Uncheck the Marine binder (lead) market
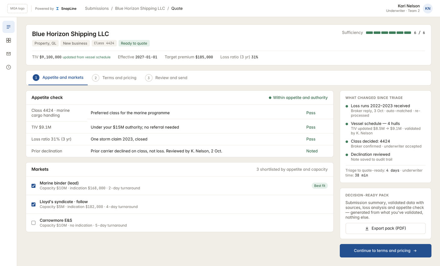The image size is (440, 266). tap(34, 186)
